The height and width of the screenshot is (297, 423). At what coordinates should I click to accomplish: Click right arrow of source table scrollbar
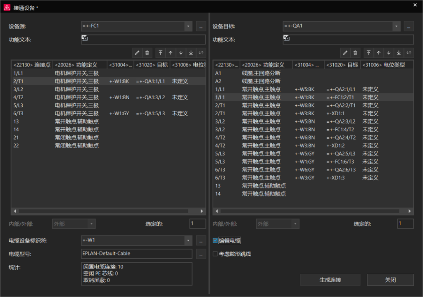coord(202,211)
